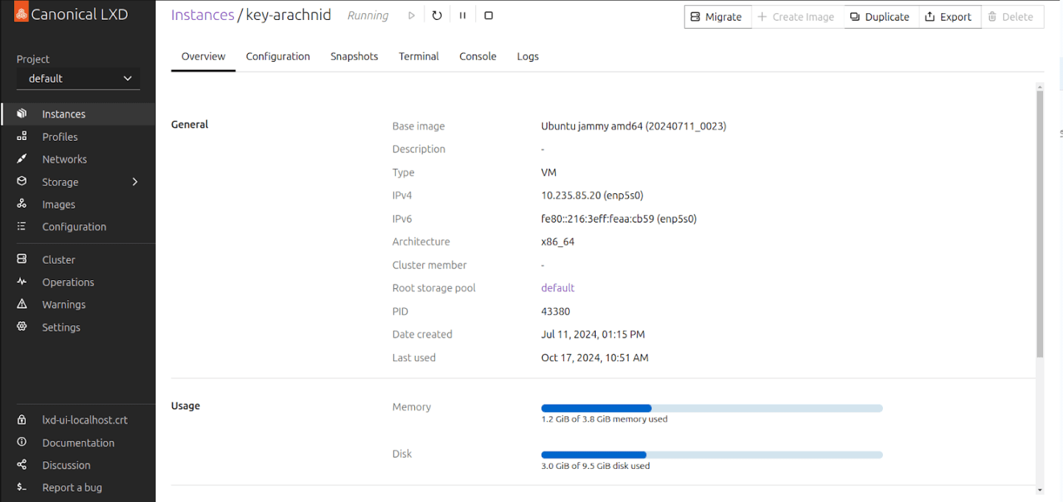Click the Memory usage progress bar

click(x=711, y=408)
